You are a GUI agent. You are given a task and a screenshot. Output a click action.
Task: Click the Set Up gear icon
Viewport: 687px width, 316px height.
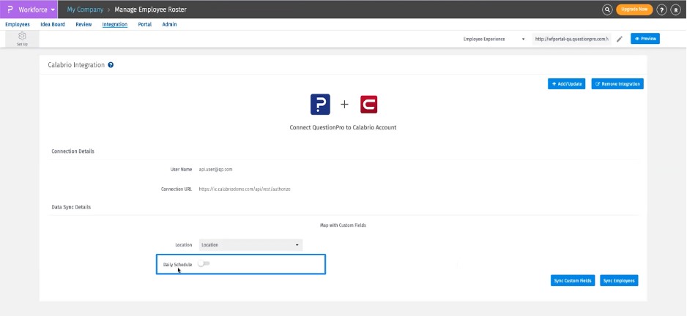point(22,38)
